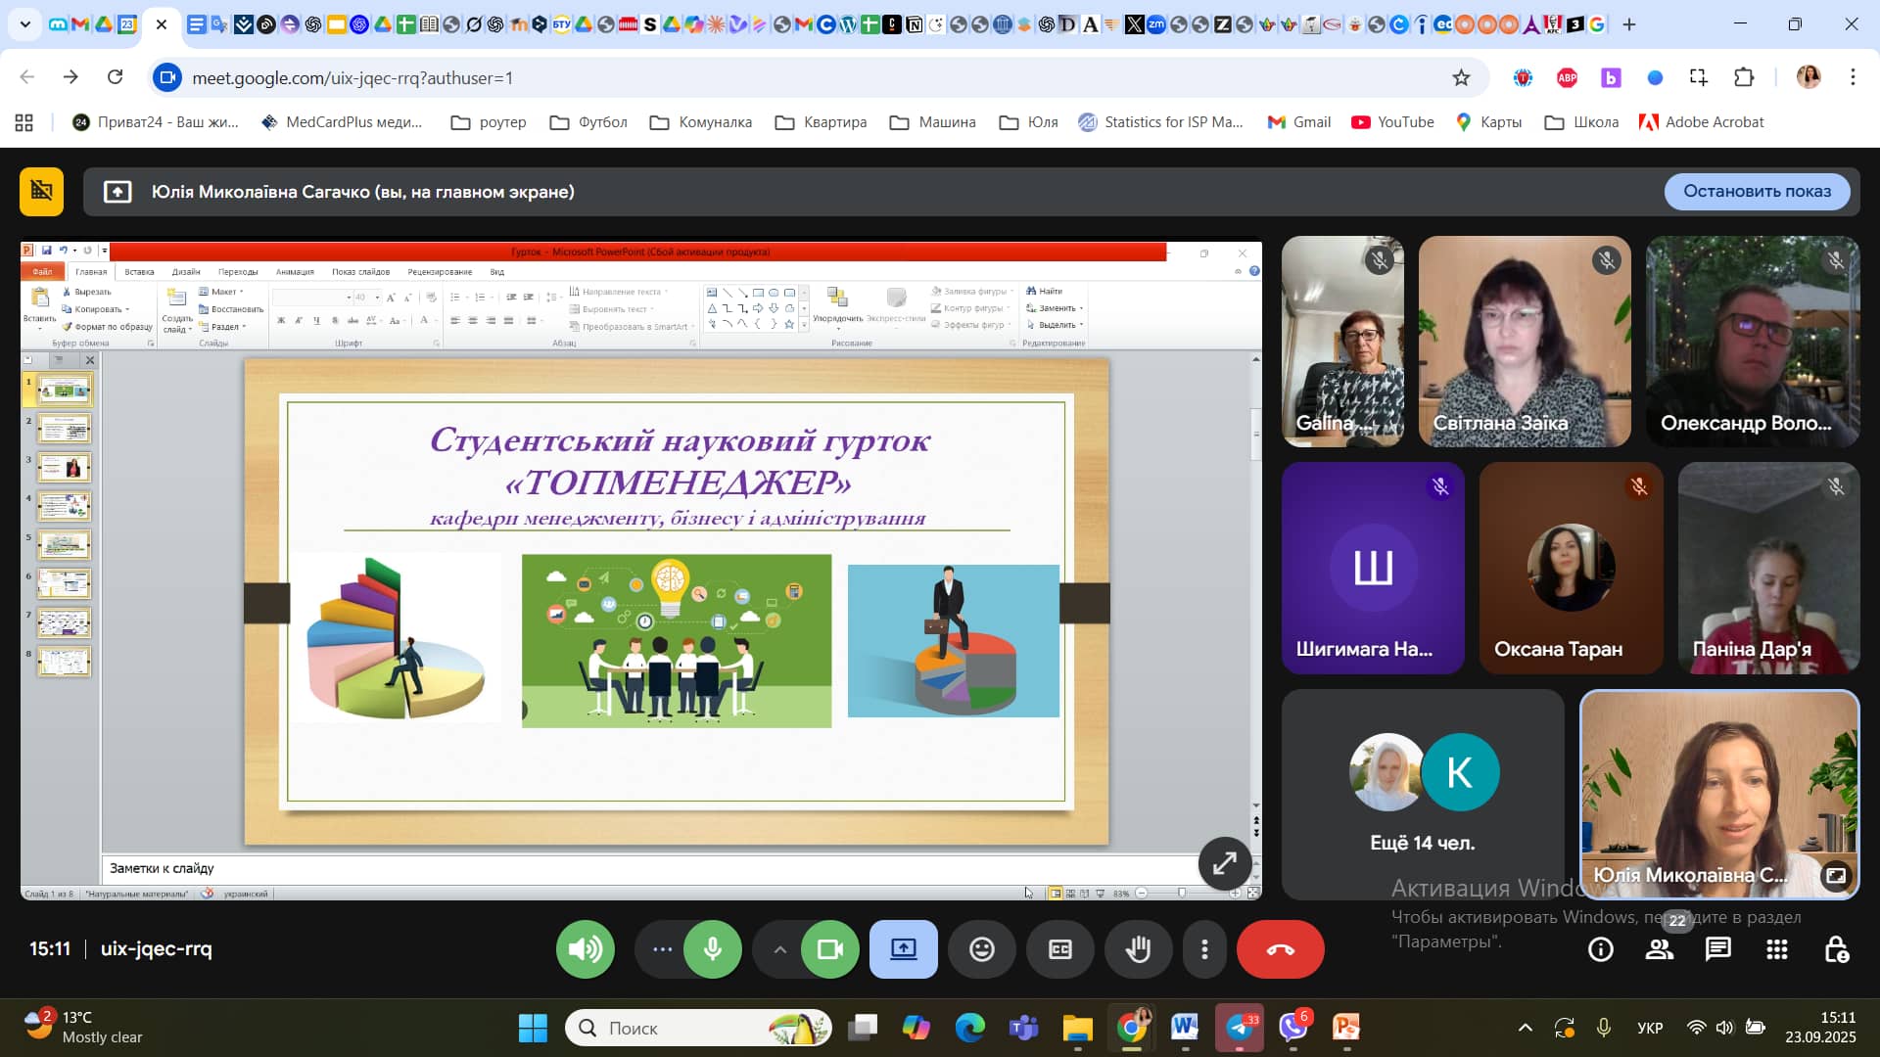Open host controls lock icon

click(x=1836, y=949)
